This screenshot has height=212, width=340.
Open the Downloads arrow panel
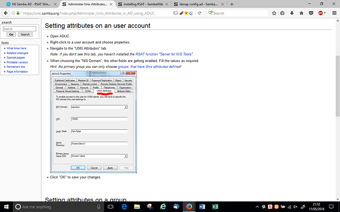[292, 13]
